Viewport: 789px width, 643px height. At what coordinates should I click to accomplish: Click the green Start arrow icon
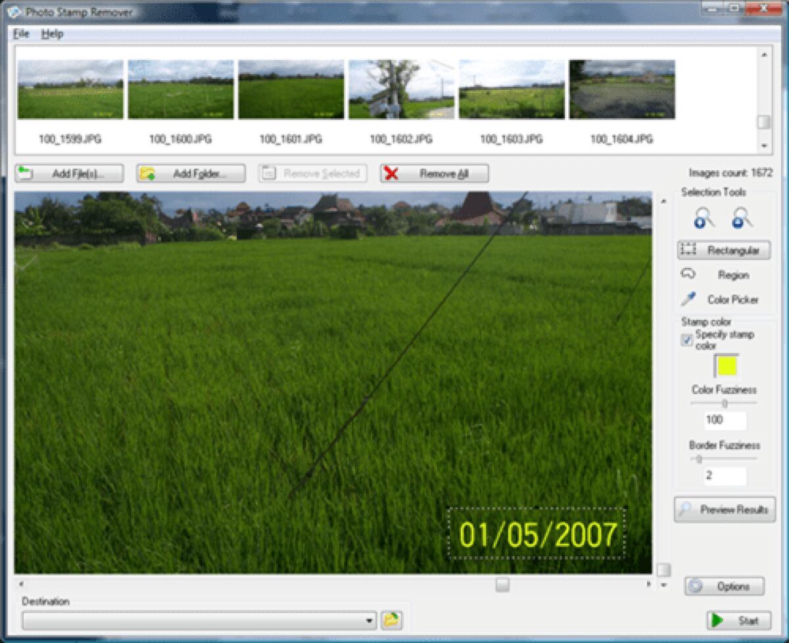[717, 619]
